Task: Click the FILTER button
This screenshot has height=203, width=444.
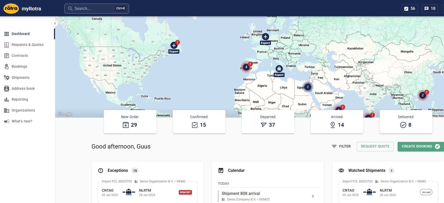Action: coord(341,146)
